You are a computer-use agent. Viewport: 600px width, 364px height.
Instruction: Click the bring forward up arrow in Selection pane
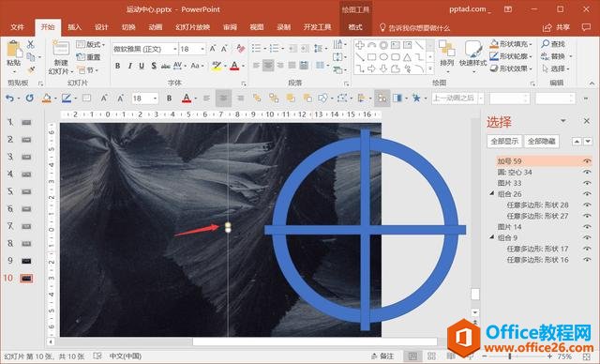coord(577,142)
